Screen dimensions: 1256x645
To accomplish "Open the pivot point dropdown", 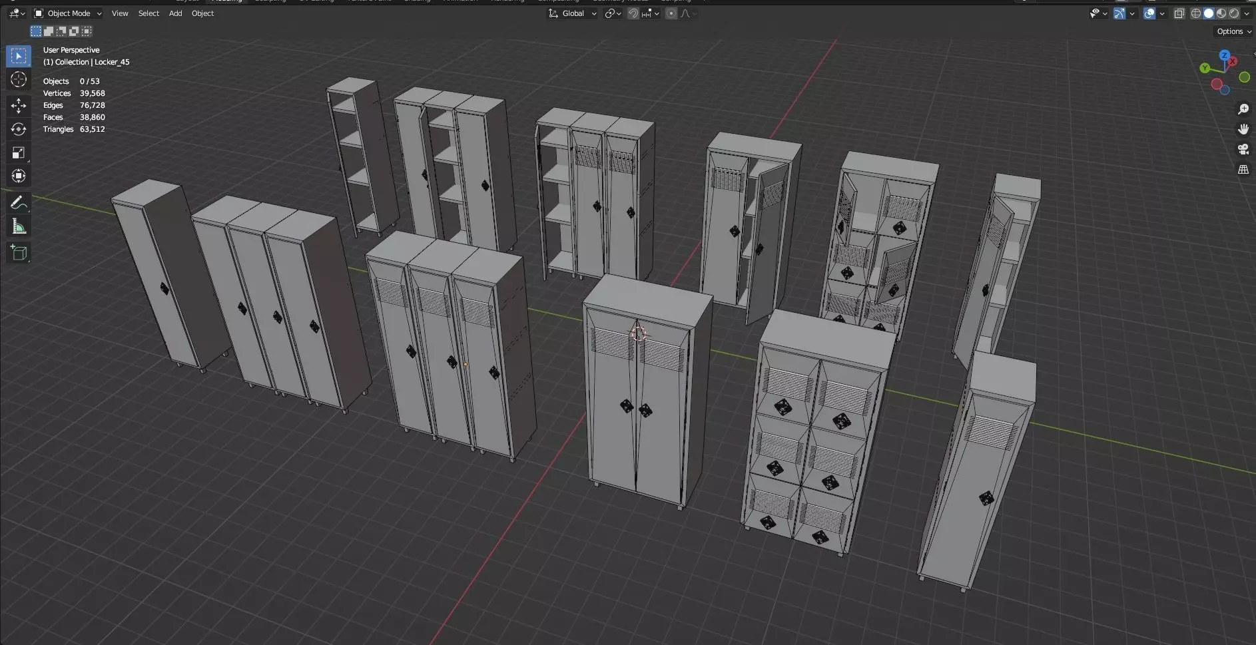I will point(613,13).
